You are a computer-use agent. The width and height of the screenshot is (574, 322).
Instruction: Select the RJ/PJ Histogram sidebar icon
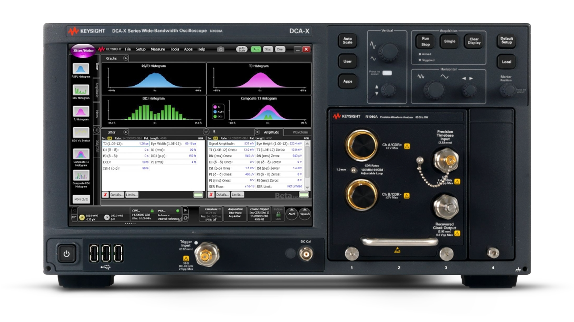[x=81, y=69]
